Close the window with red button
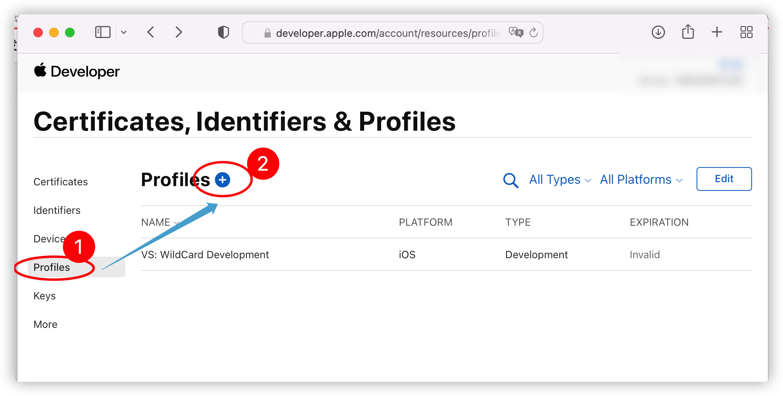Viewport: 783px width, 396px height. point(38,32)
